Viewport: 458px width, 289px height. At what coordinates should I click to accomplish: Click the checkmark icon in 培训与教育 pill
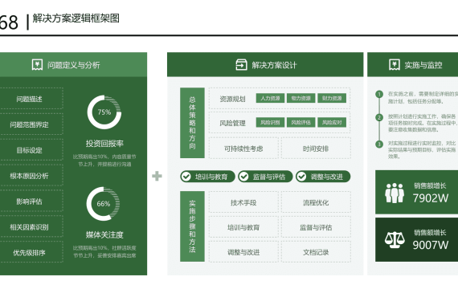186,177
